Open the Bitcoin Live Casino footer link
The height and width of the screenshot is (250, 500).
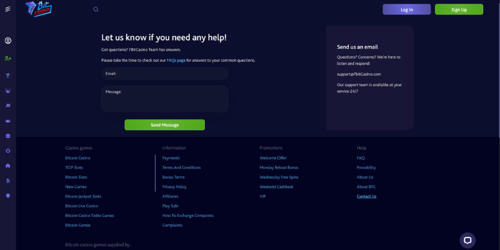[82, 206]
